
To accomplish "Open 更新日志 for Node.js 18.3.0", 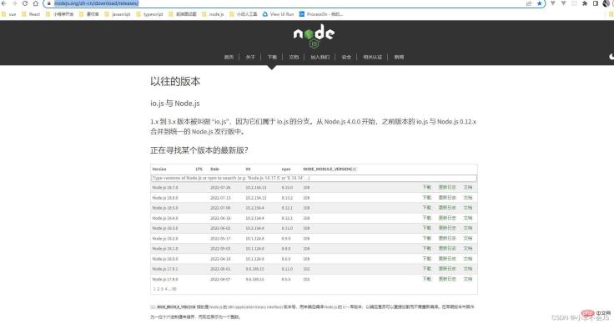I will click(x=447, y=228).
